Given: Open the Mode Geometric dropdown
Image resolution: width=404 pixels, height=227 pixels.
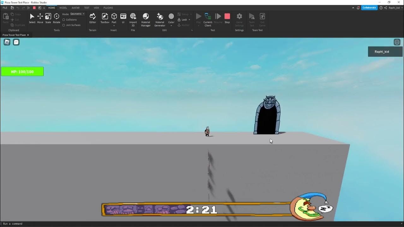Looking at the screenshot, I should 77,14.
